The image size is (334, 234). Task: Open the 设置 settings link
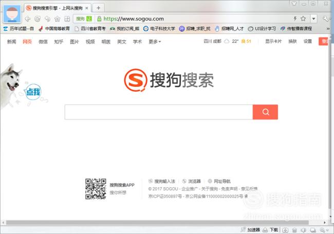pyautogui.click(x=308, y=41)
